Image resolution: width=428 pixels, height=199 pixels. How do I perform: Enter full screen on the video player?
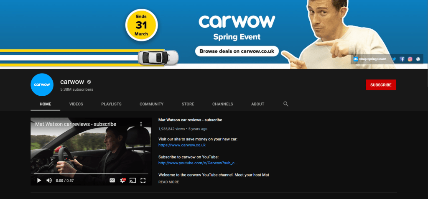[143, 180]
